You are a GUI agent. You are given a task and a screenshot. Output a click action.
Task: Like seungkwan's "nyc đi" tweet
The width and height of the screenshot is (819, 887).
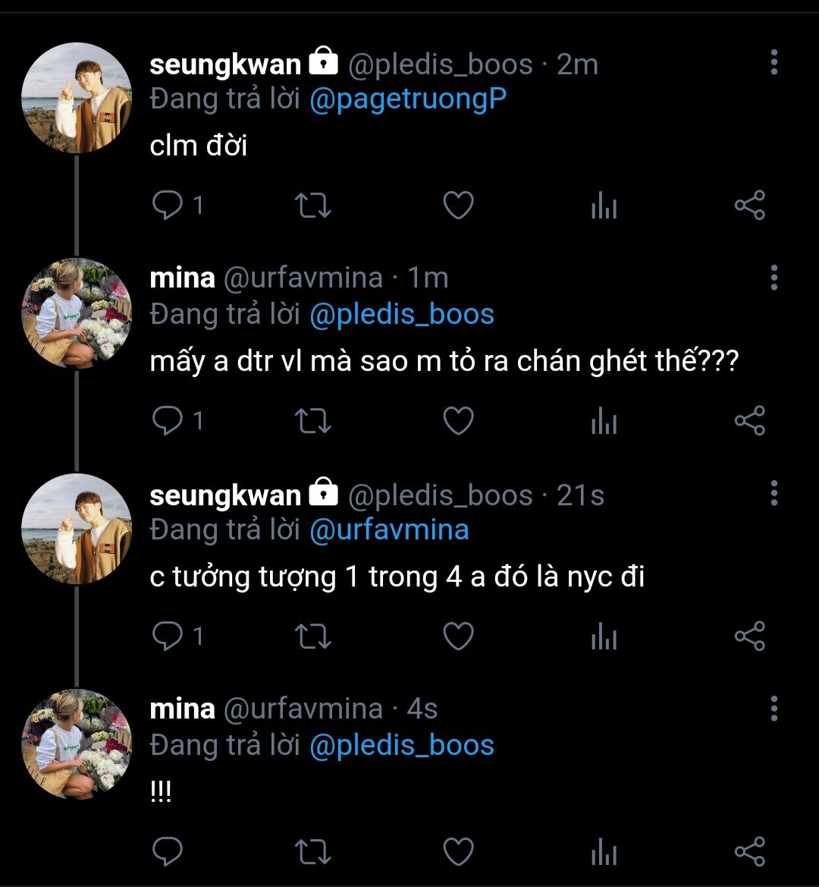(458, 636)
